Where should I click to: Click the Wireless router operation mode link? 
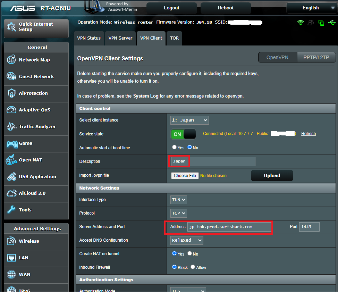click(134, 22)
